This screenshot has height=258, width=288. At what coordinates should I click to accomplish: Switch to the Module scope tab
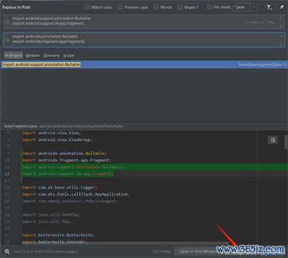[x=33, y=56]
